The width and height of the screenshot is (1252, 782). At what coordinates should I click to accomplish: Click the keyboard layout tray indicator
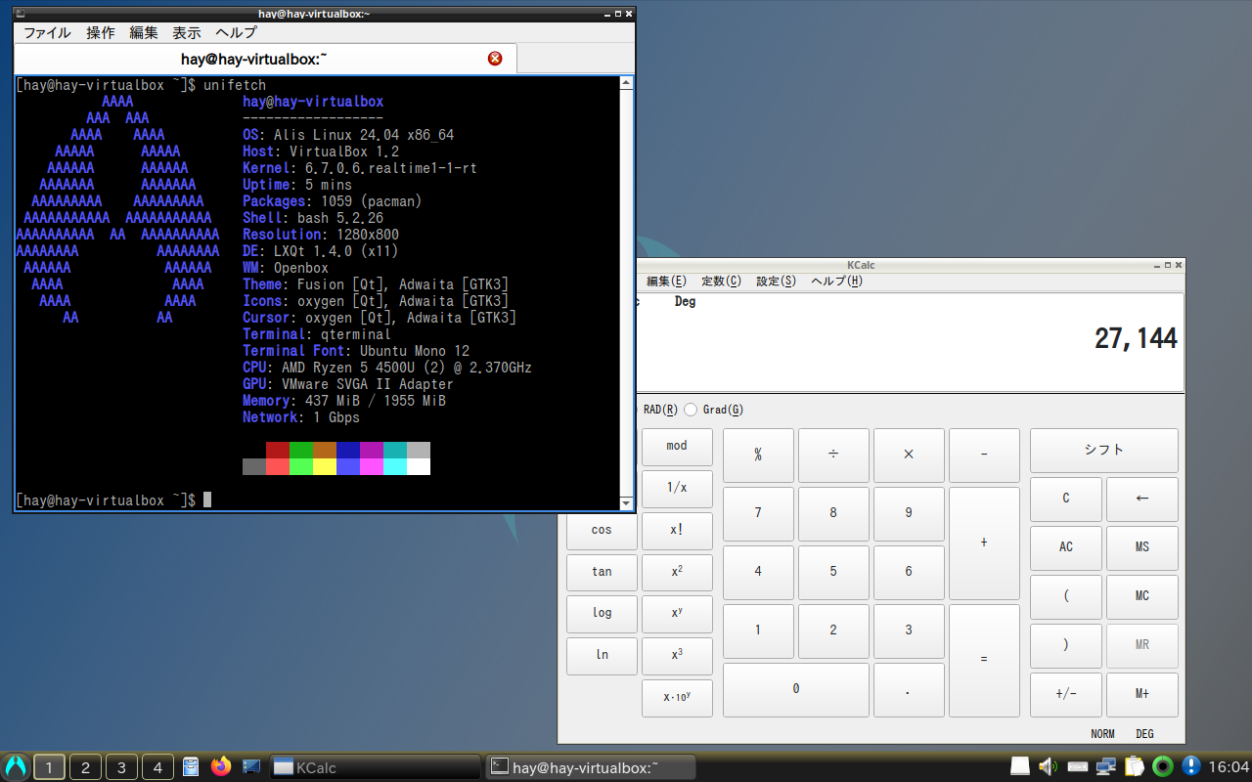coord(1077,766)
